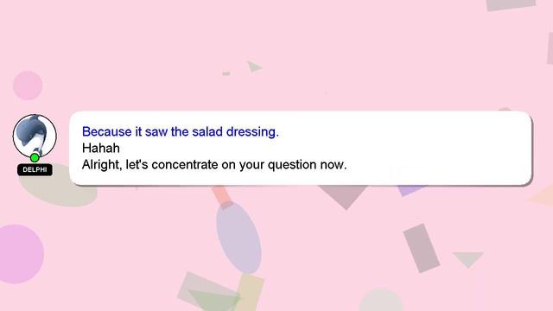Click the 'Hahah' text line
Image resolution: width=553 pixels, height=311 pixels.
click(101, 148)
